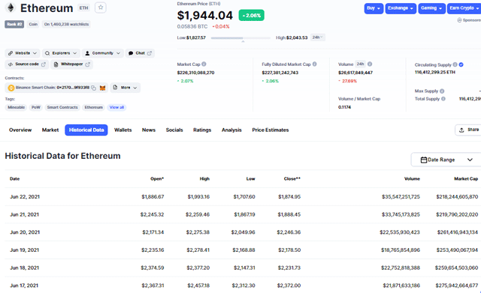Expand the Website links dropdown
Viewport: 481px width, 293px height.
click(x=23, y=53)
